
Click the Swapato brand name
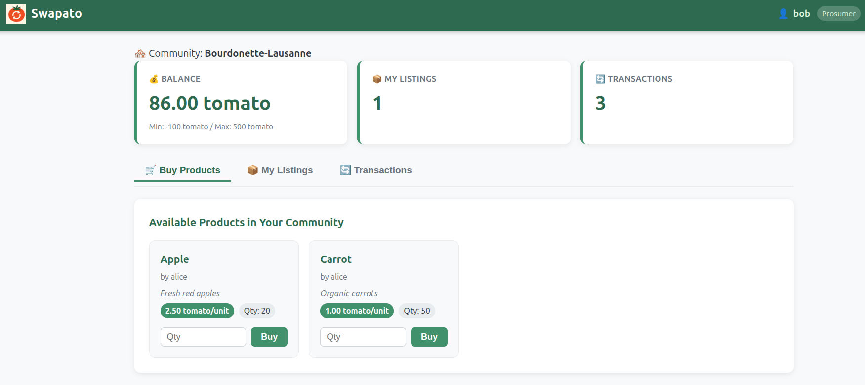pyautogui.click(x=56, y=14)
